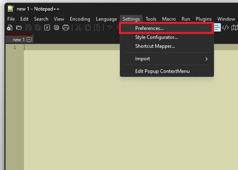Click the Close document toolbar icon

[x=47, y=28]
